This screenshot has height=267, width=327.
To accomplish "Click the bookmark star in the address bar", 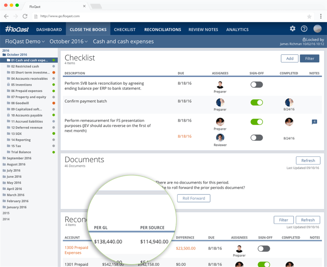I will click(x=309, y=16).
